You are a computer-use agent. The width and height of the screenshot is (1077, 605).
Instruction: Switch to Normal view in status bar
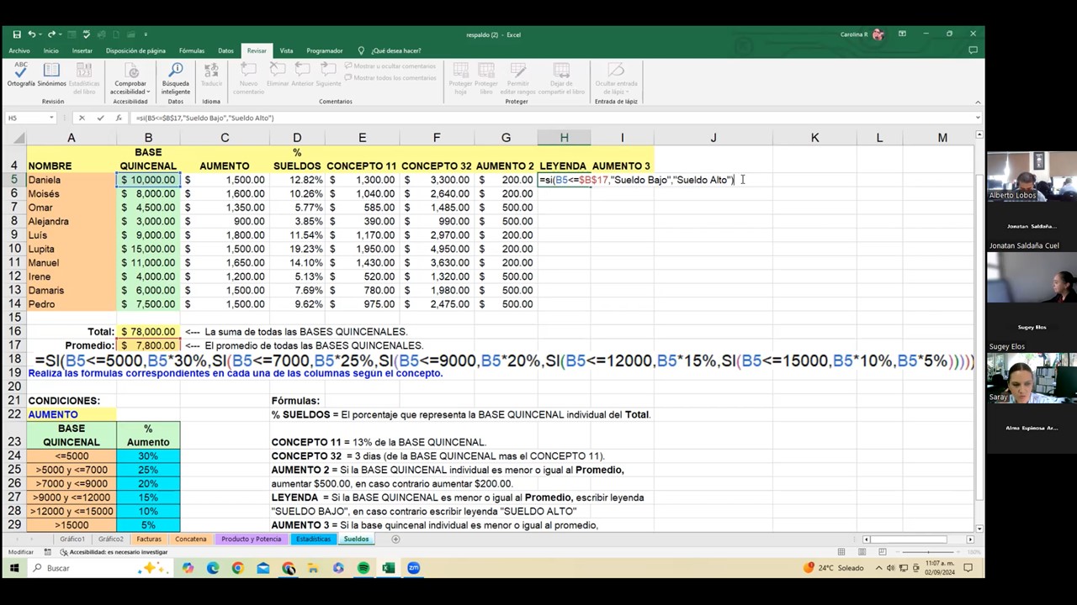click(x=841, y=552)
